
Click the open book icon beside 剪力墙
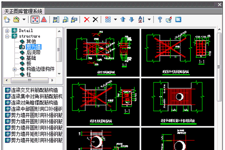(22, 47)
